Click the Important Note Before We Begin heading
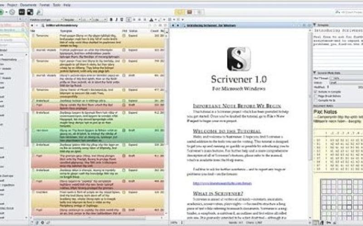The image size is (363, 226). click(x=237, y=106)
